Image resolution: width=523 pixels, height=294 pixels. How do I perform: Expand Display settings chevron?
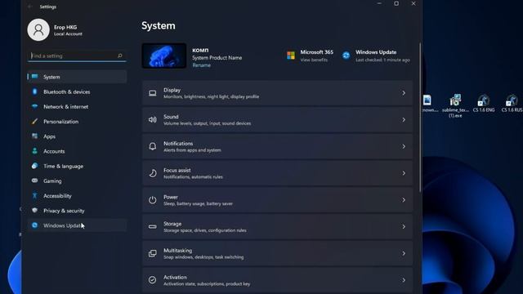pyautogui.click(x=404, y=93)
